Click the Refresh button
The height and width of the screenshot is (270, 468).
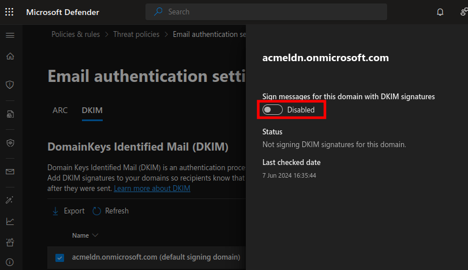111,211
